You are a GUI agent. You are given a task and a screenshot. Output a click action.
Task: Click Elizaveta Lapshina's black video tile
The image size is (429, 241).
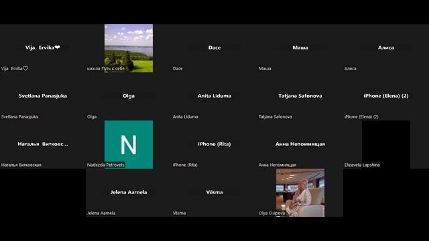click(x=386, y=145)
